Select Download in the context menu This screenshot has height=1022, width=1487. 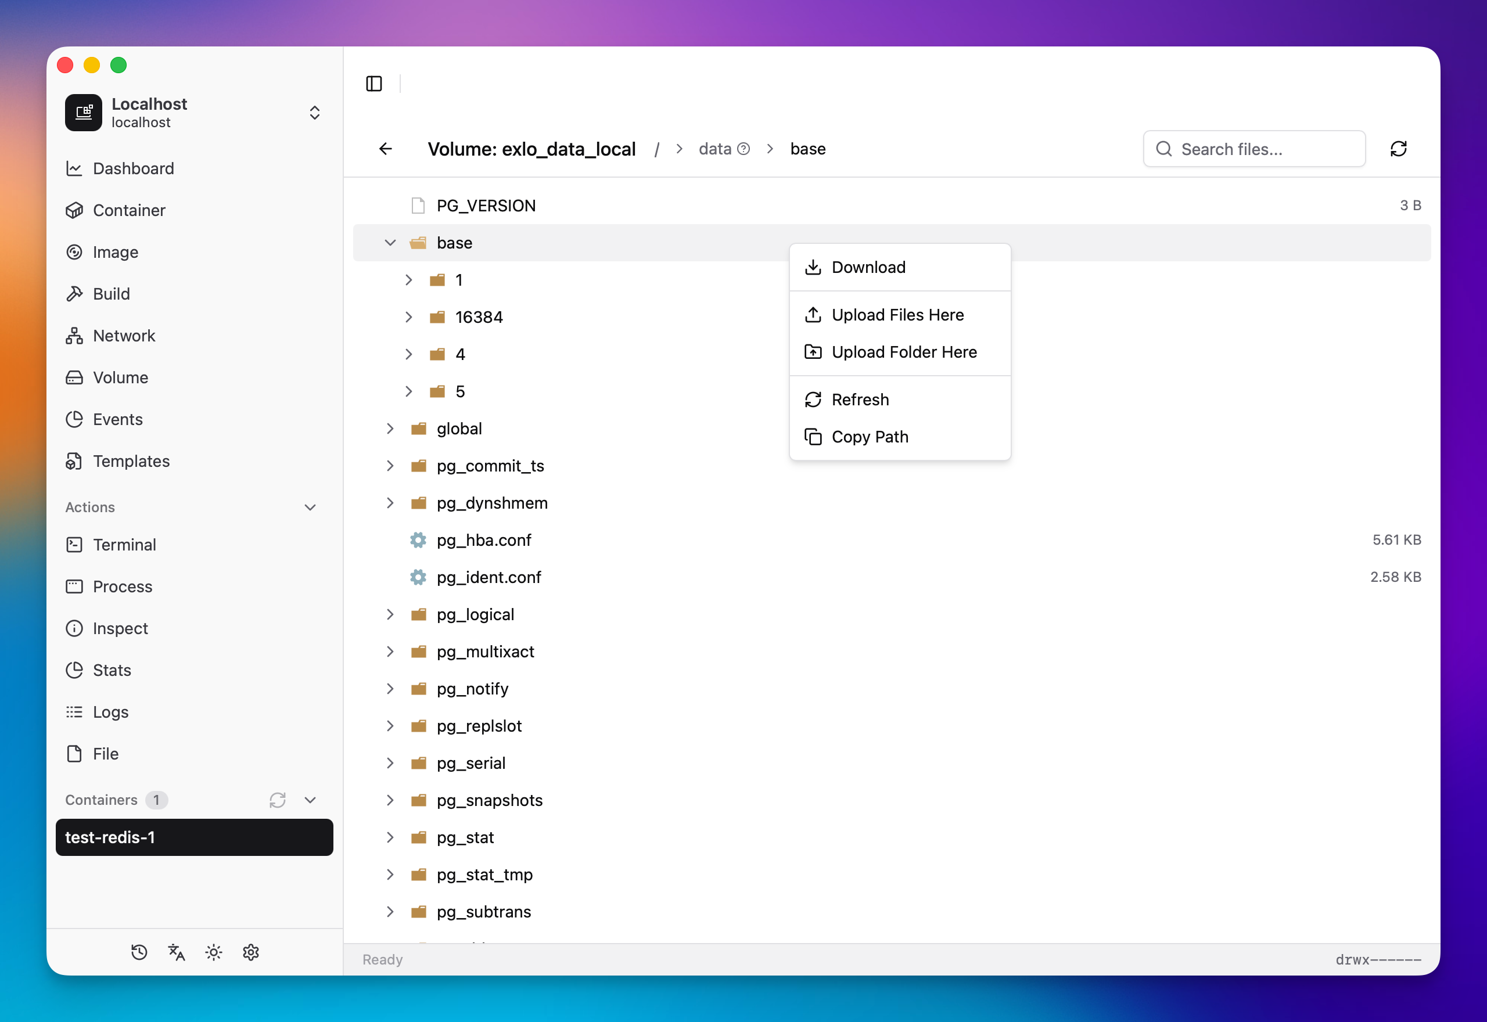tap(868, 267)
